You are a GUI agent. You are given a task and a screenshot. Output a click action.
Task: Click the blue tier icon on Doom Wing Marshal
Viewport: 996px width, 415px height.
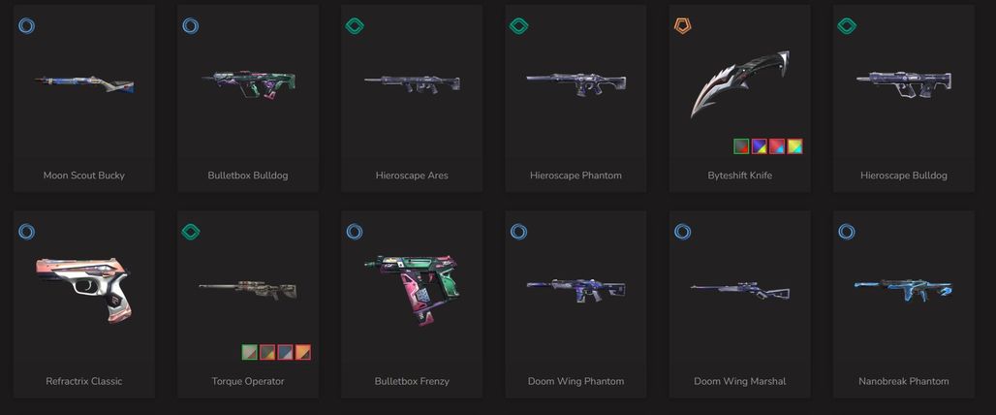[x=683, y=232]
